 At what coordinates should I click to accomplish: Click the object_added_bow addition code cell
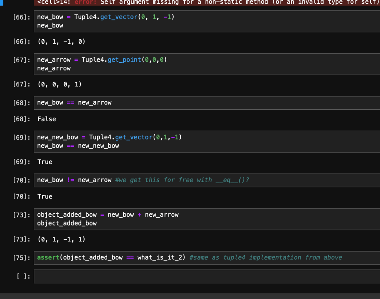pyautogui.click(x=206, y=219)
